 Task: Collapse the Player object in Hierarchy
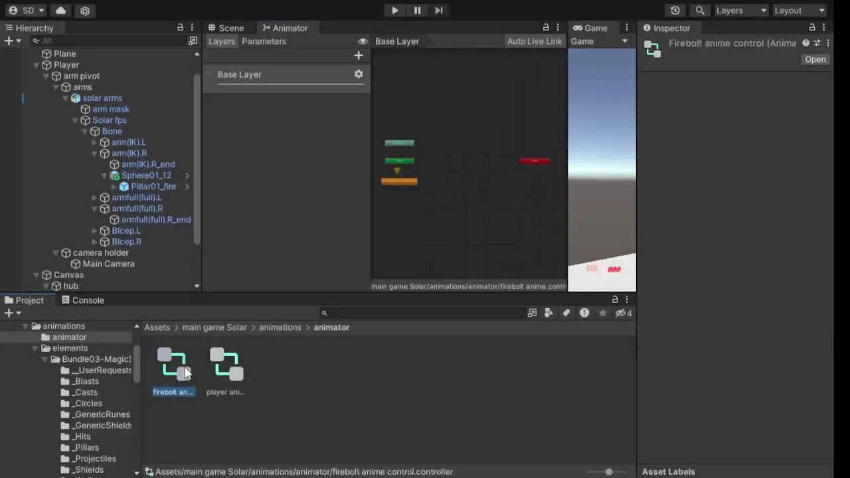(x=37, y=65)
